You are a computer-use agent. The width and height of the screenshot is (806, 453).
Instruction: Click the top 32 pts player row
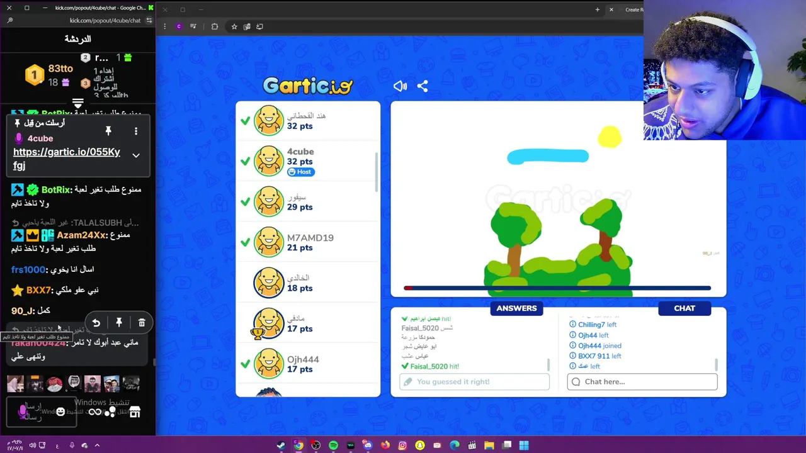coord(308,121)
